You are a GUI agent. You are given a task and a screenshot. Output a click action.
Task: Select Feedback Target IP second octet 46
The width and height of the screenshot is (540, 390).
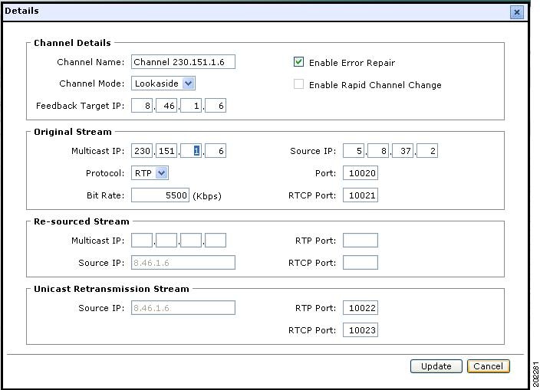point(166,106)
